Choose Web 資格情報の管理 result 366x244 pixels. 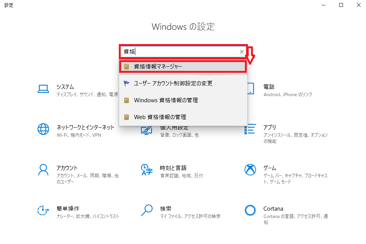(x=183, y=117)
